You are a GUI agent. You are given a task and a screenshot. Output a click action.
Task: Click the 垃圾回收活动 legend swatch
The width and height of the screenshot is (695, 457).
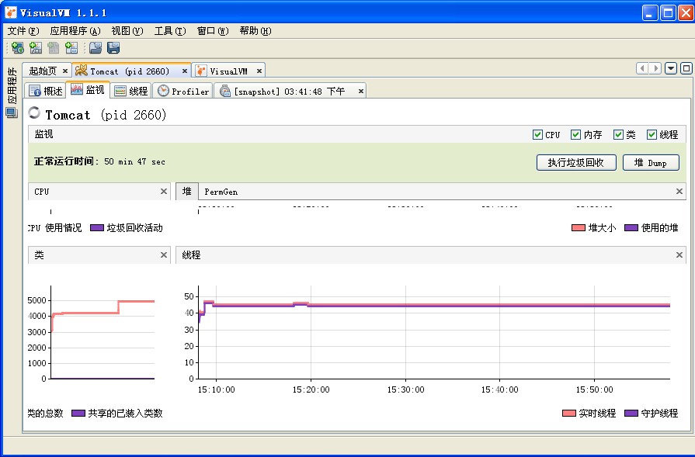(96, 228)
